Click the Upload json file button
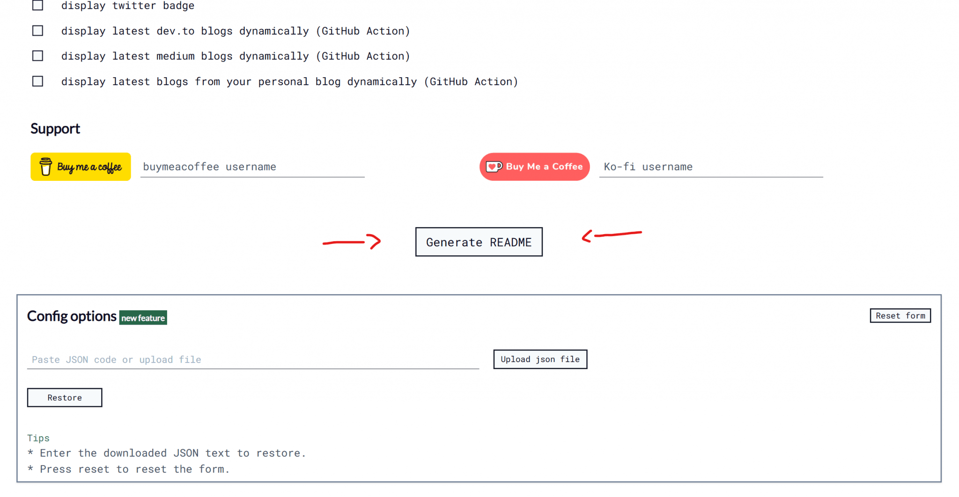 [x=540, y=359]
